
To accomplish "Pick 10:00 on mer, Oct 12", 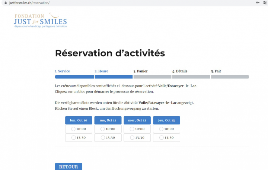I will 137,129.
